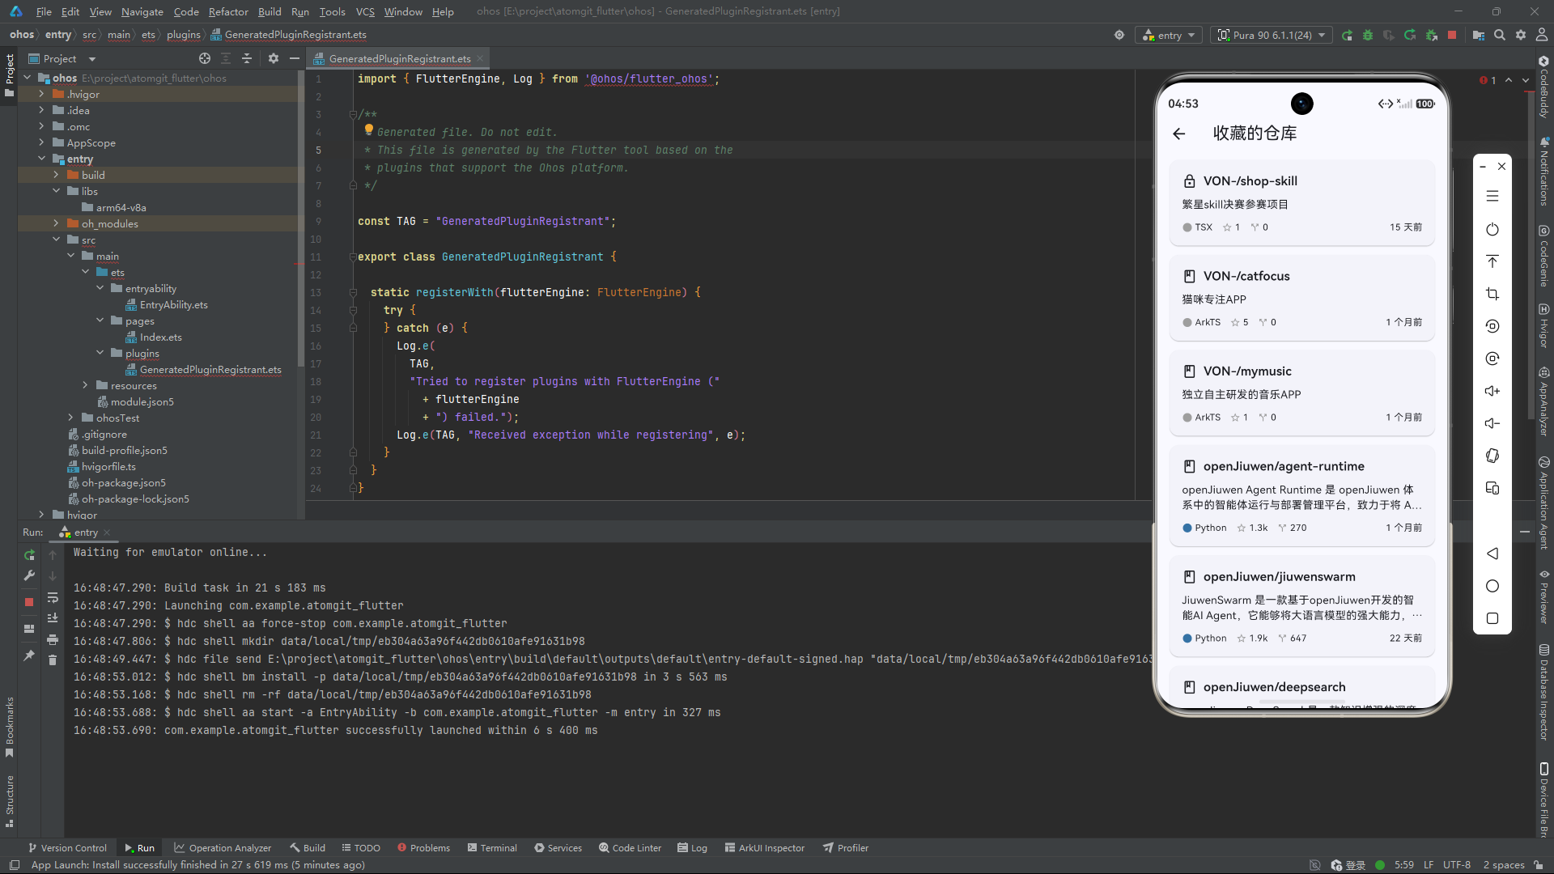Open Project panel options gear

pos(274,58)
